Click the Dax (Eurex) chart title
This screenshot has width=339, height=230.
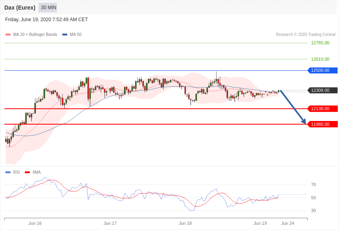[x=20, y=8]
